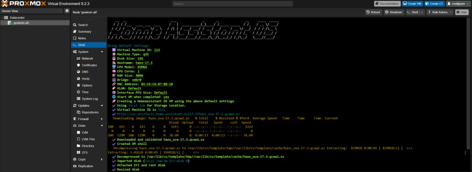
Task: Click the Options gear icon
Action: pyautogui.click(x=78, y=85)
